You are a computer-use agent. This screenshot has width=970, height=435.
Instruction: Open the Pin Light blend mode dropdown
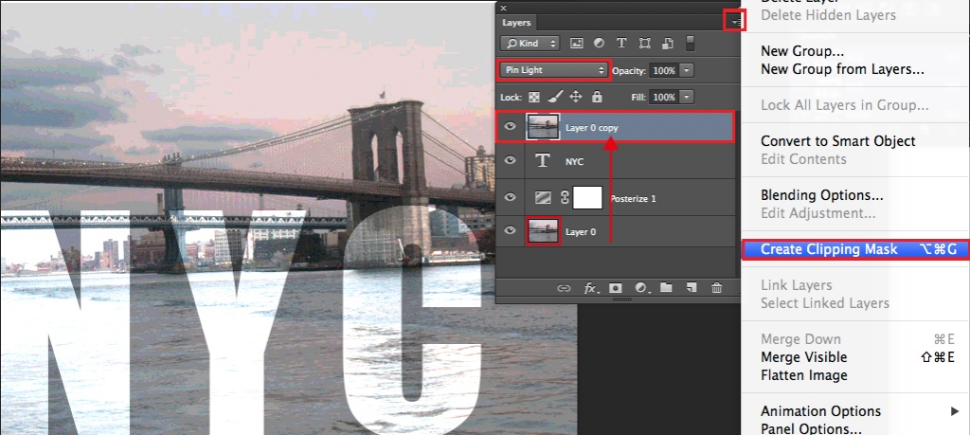(554, 70)
